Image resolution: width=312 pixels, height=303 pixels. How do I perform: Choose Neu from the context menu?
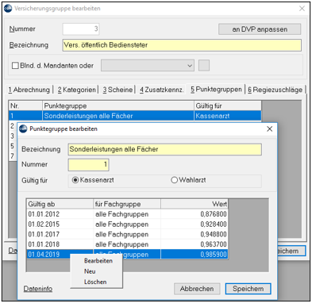coord(90,271)
